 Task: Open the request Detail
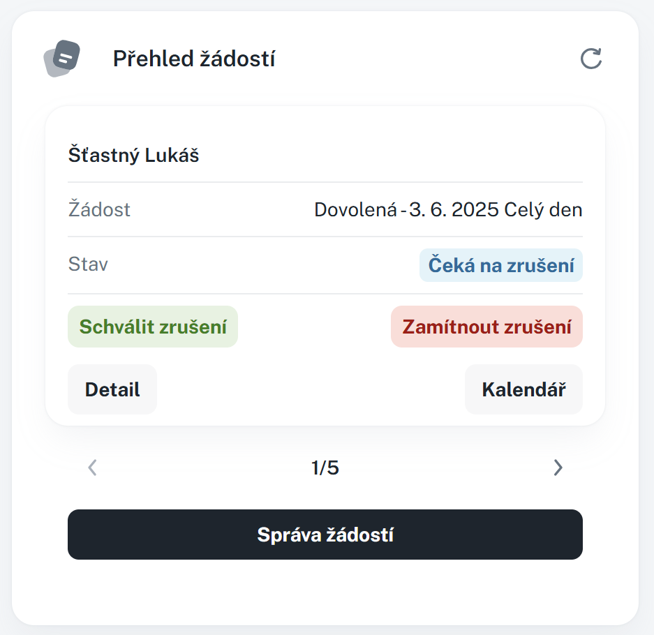[x=112, y=389]
